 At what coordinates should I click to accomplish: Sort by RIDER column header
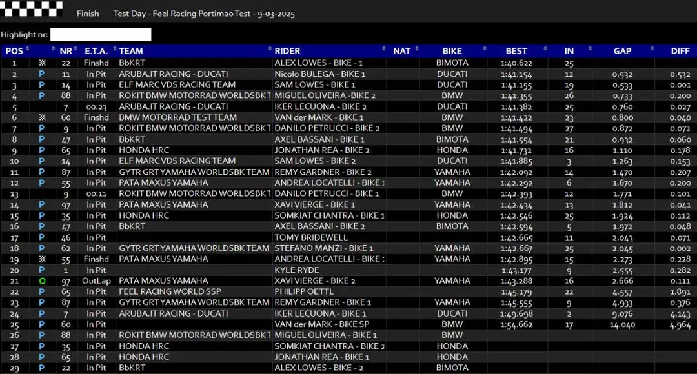point(287,51)
